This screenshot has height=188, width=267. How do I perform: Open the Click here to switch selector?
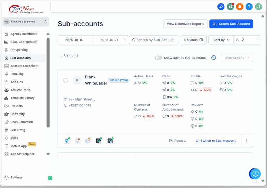tap(26, 22)
